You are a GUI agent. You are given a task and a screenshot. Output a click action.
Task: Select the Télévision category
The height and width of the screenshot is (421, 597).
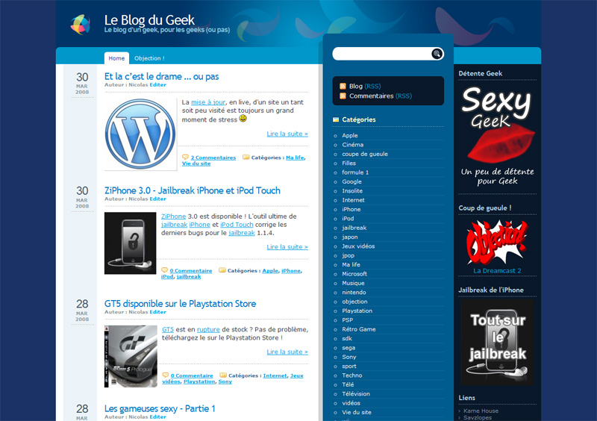click(356, 393)
